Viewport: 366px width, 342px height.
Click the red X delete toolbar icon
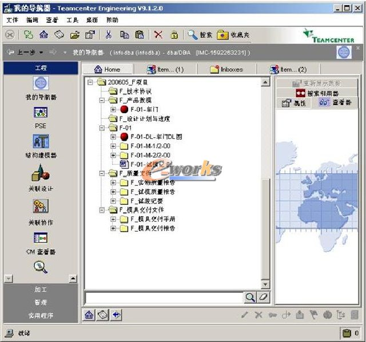tap(158, 35)
